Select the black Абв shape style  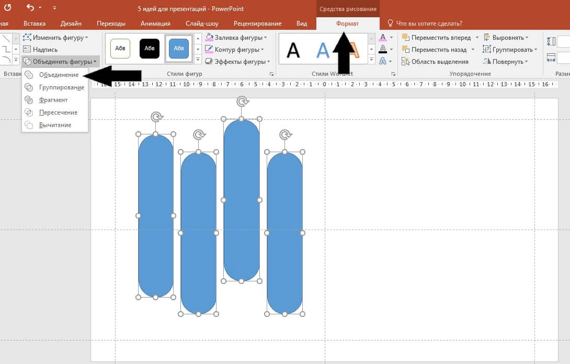pos(150,48)
